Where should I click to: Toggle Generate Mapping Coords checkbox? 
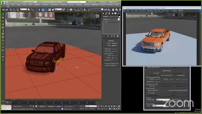[x=104, y=63]
